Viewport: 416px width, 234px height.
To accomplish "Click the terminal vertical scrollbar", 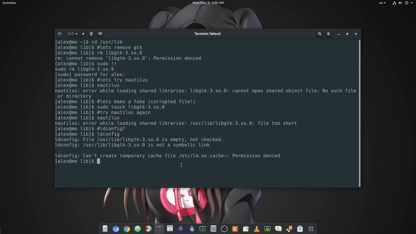I will [359, 113].
